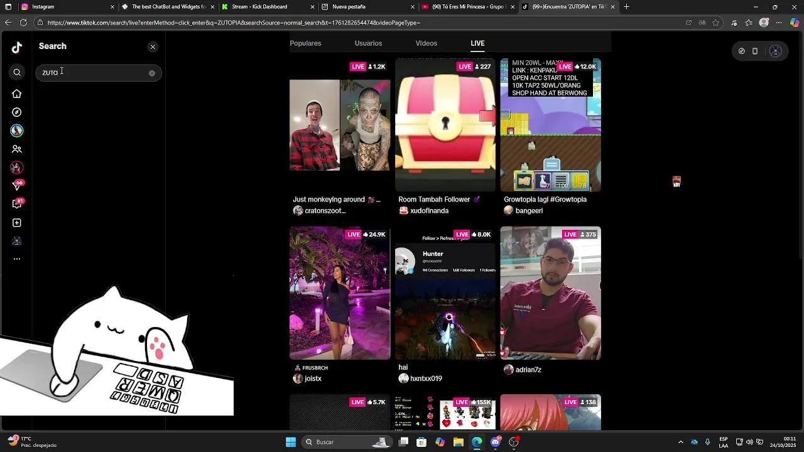The height and width of the screenshot is (452, 804).
Task: Visit hxntxx019 profile link
Action: pos(426,379)
